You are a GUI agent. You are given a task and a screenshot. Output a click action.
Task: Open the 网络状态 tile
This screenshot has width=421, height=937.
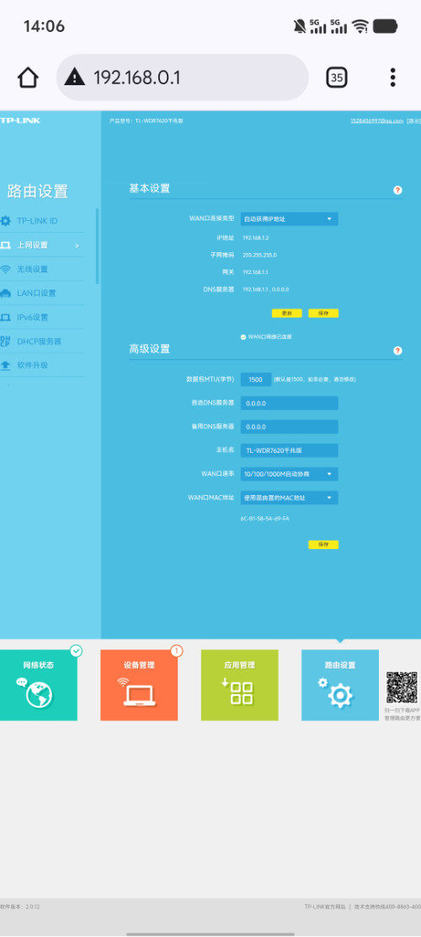coord(38,685)
